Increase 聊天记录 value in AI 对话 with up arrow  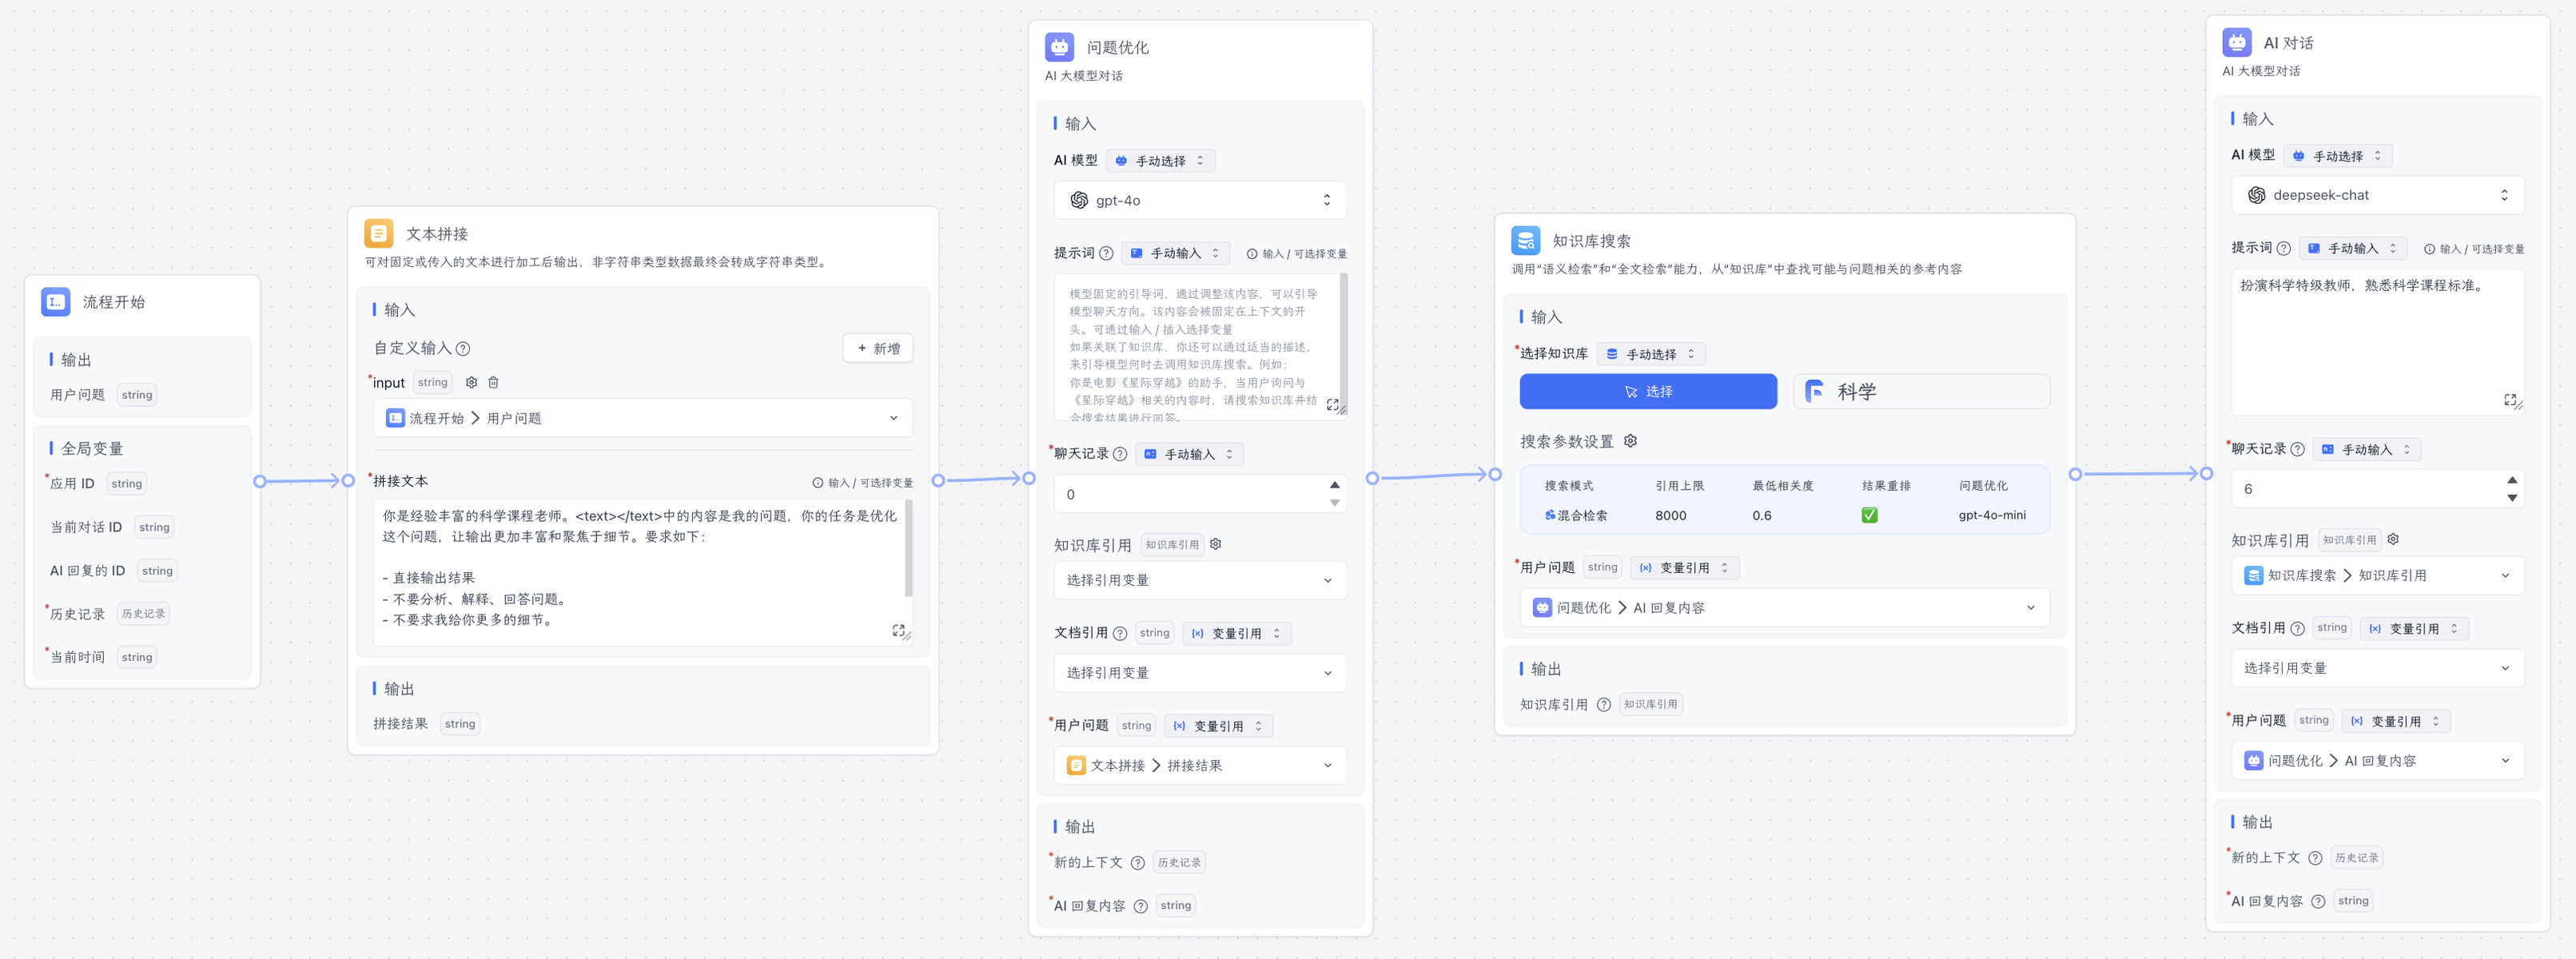tap(2512, 481)
